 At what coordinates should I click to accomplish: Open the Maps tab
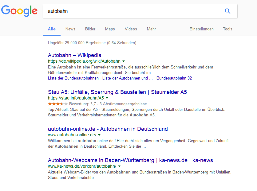point(110,29)
